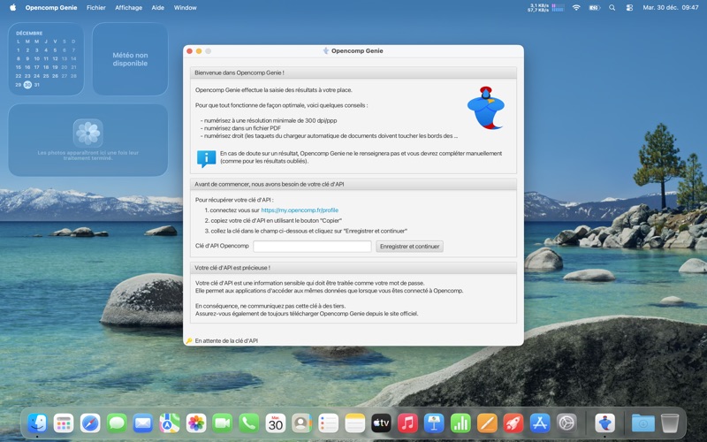Open System Settings from the Dock

click(x=566, y=423)
